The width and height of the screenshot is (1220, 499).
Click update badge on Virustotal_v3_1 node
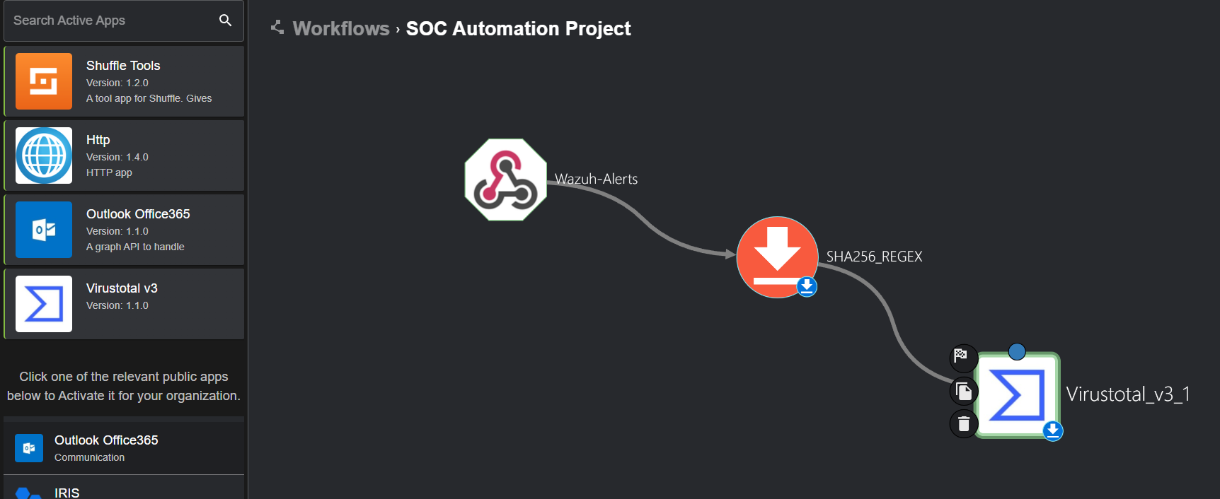(1052, 430)
